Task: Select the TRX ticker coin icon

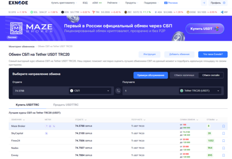Action: pos(94,12)
